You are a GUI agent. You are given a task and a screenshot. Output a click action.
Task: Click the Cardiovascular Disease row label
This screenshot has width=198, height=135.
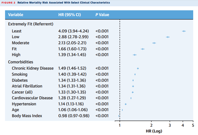[x=32, y=98]
